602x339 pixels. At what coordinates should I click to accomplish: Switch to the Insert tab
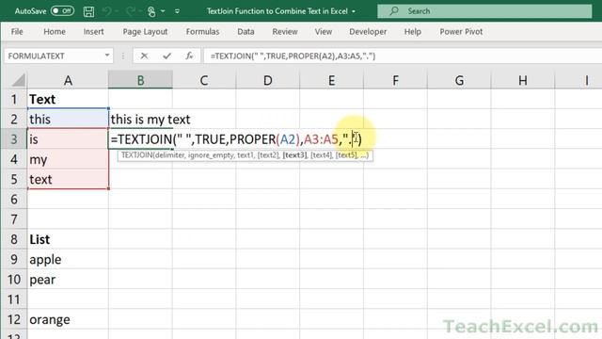click(93, 31)
